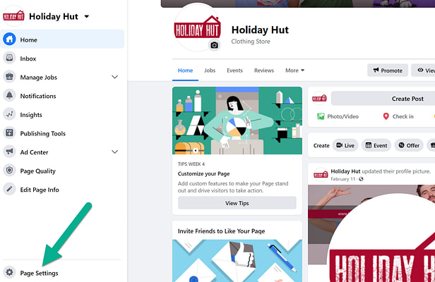
Task: Open Insights chart icon in sidebar
Action: click(x=9, y=114)
